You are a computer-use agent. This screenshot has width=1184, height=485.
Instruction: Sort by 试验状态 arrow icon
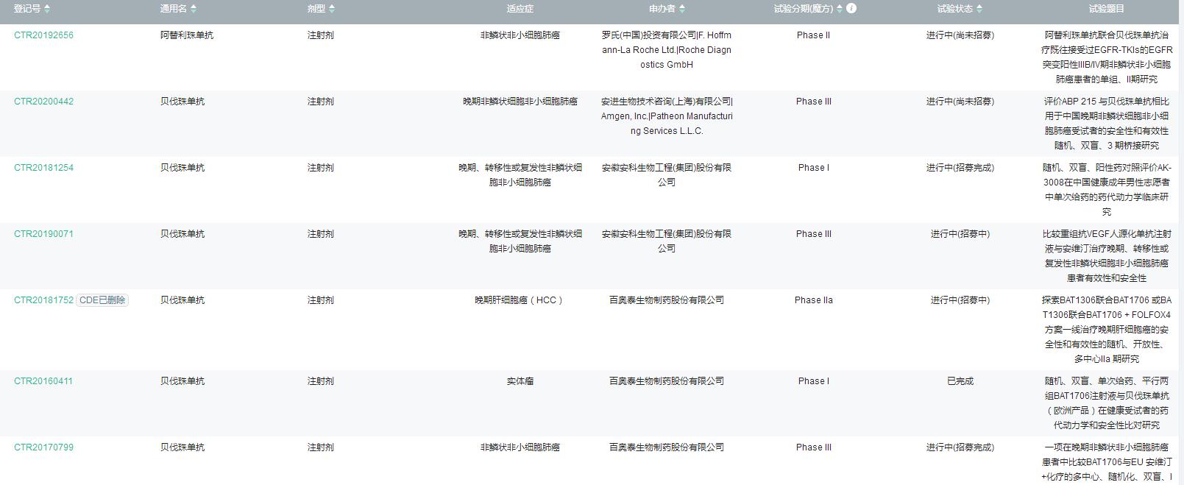979,9
